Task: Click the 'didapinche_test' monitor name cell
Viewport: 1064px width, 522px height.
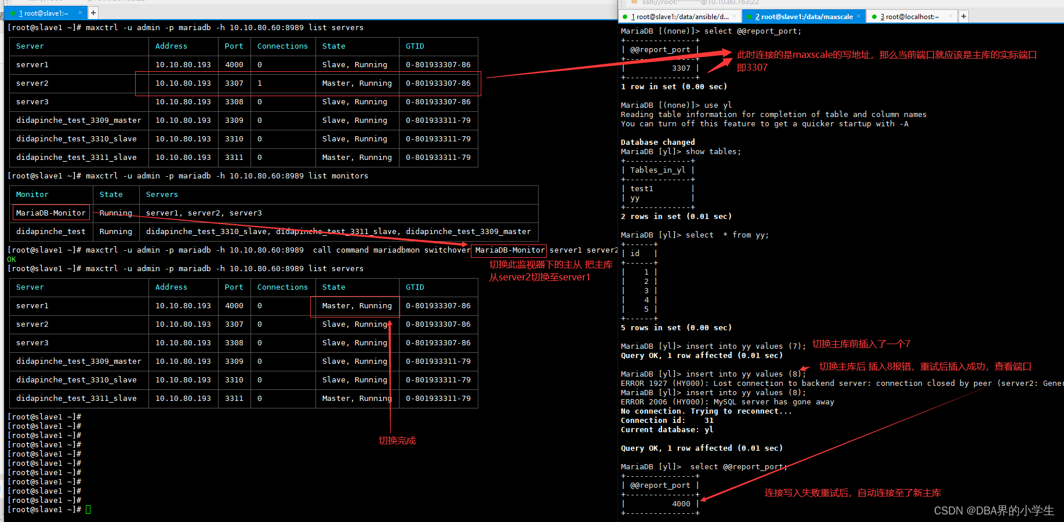Action: 50,232
